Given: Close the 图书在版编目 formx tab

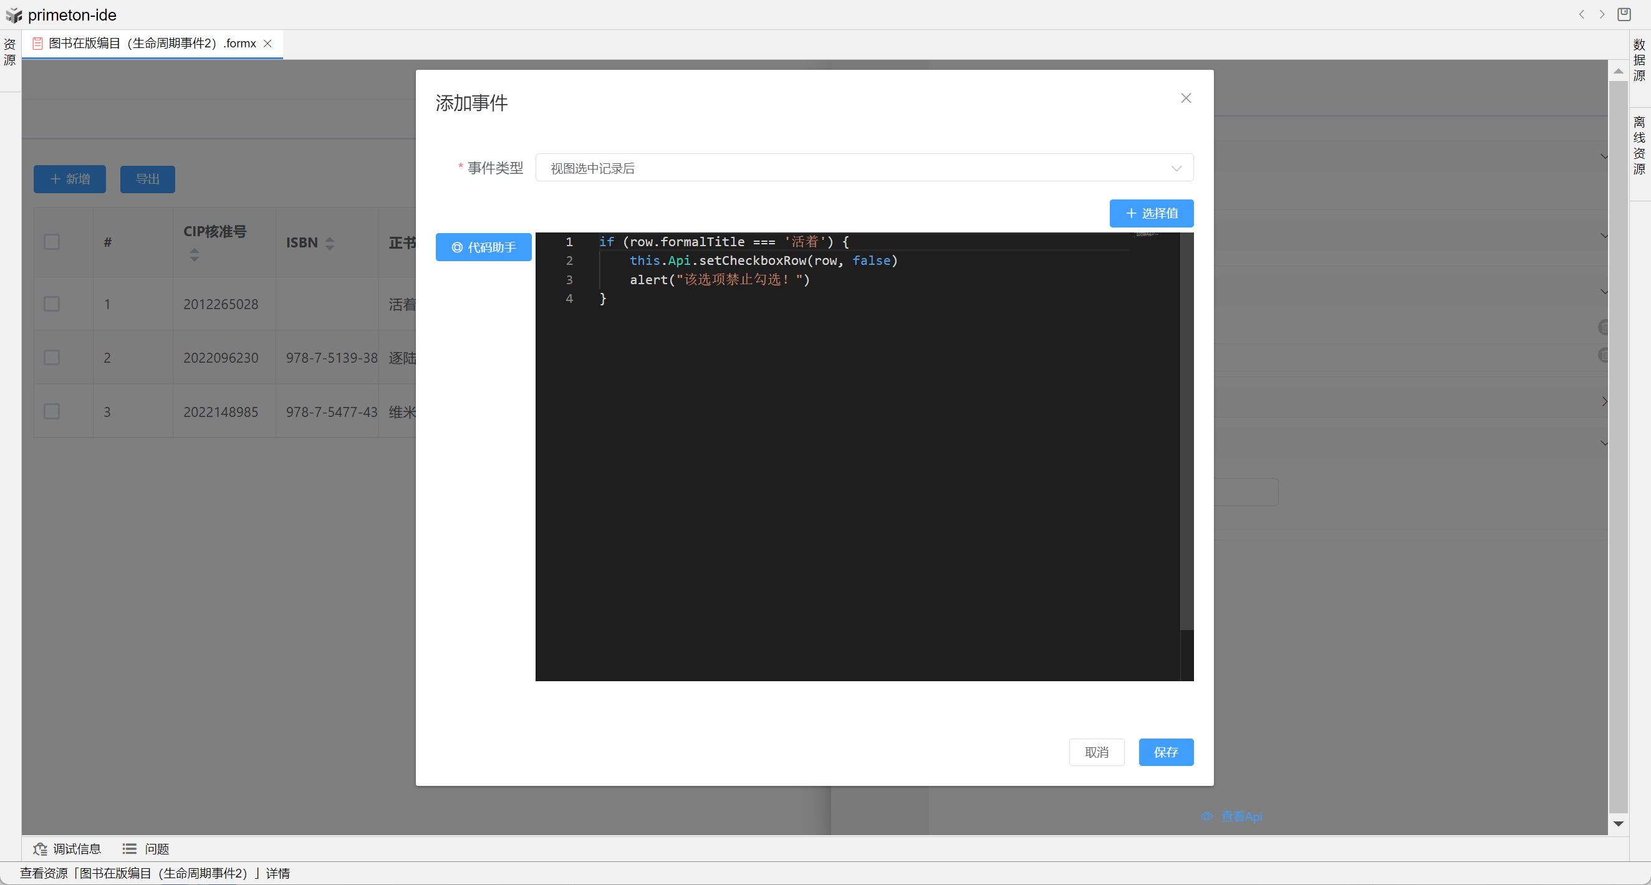Looking at the screenshot, I should [268, 44].
